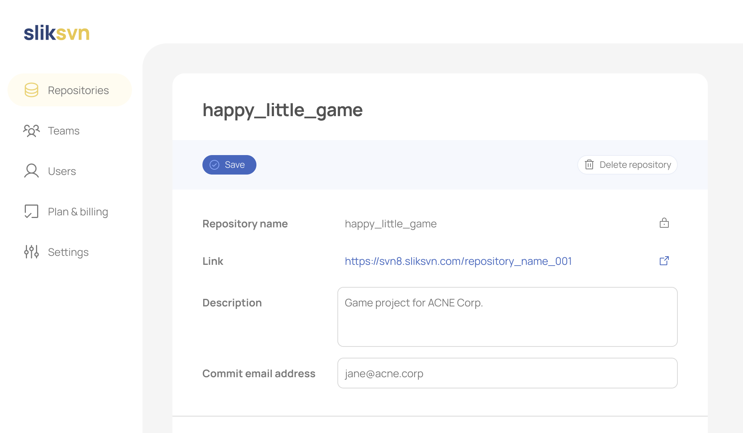
Task: Click the Users person icon
Action: [31, 171]
